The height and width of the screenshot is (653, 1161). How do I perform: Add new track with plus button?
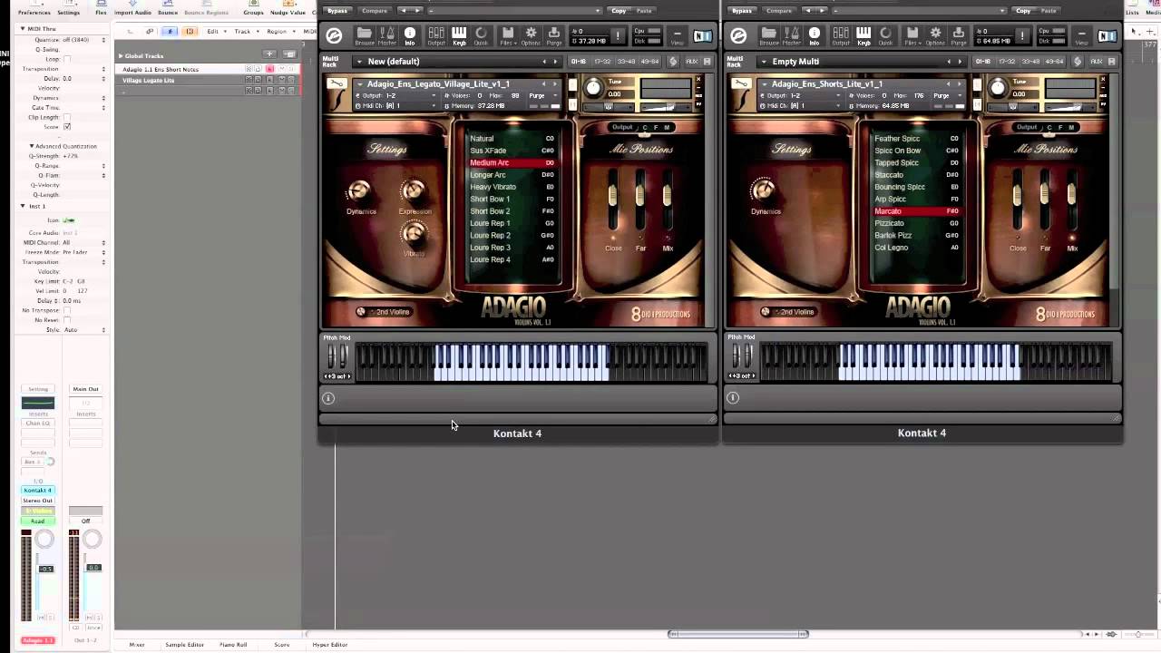(269, 54)
